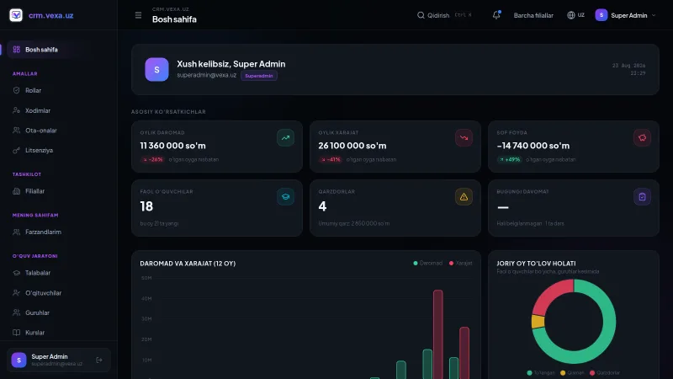
Task: Click the 26 100 000 so'm value
Action: coord(352,146)
